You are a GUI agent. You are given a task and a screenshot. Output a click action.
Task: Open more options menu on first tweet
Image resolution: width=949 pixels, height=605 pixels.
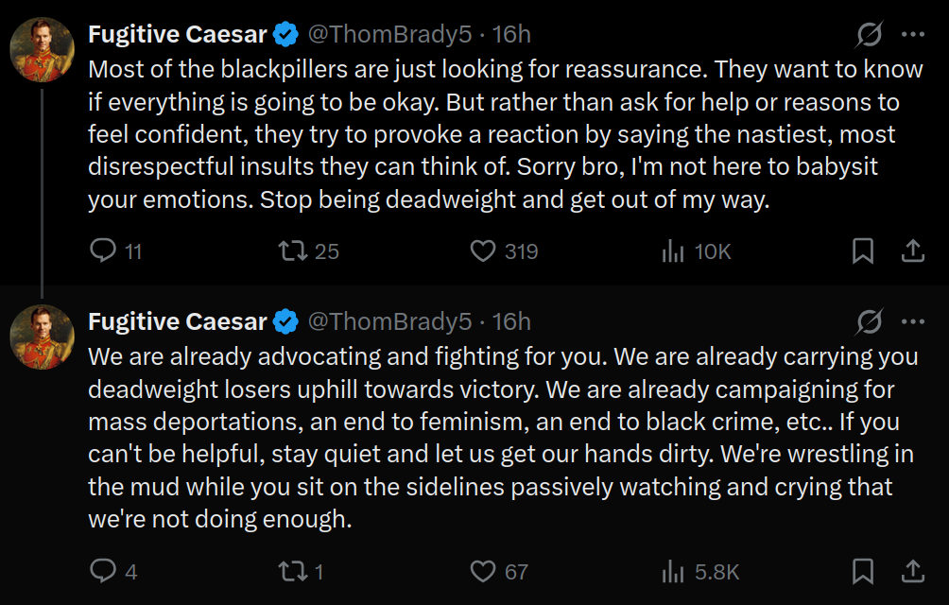coord(913,34)
